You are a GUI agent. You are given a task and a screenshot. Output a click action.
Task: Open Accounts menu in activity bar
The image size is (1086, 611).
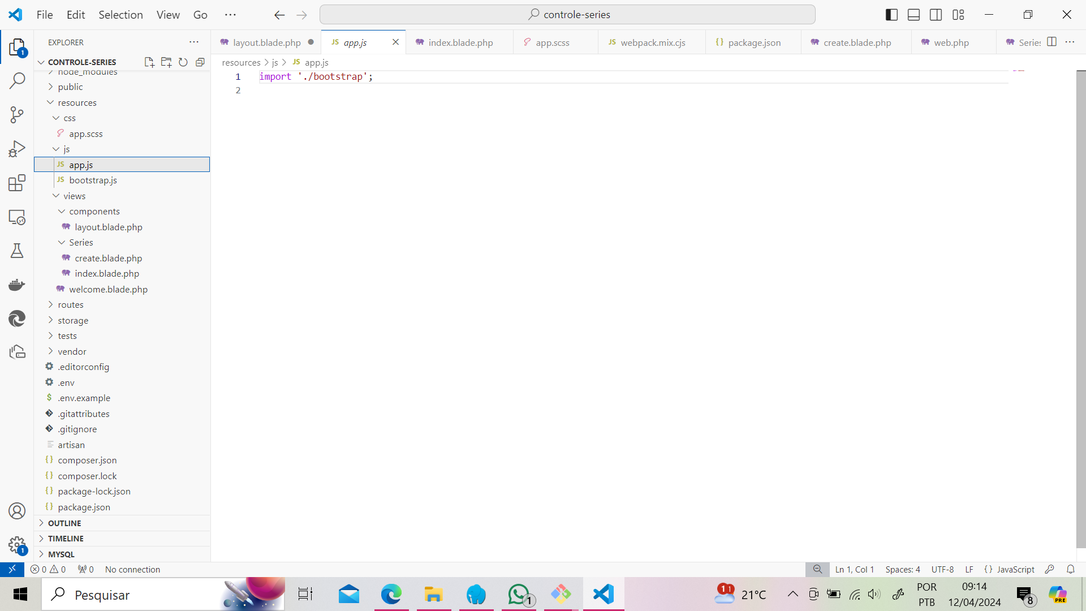[17, 511]
